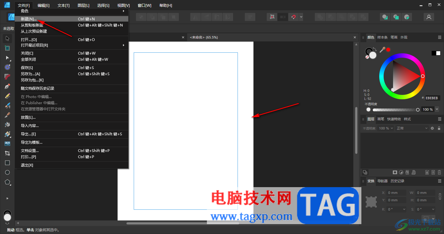Image resolution: width=444 pixels, height=234 pixels.
Task: Select the Crop tool icon
Action: 7,153
